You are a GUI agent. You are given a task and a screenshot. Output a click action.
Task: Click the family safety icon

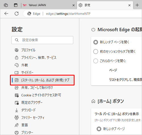(16, 118)
